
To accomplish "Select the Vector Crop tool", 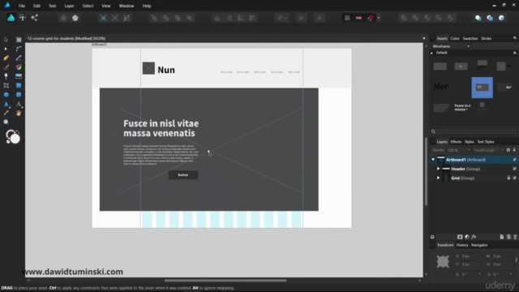I will pyautogui.click(x=6, y=85).
